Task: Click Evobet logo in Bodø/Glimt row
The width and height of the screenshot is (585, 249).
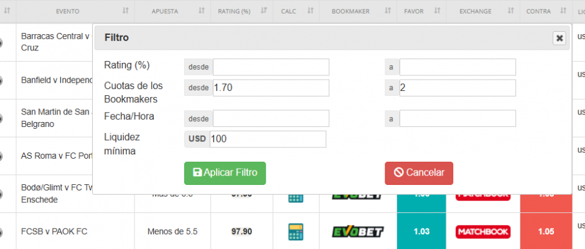Action: (x=358, y=196)
